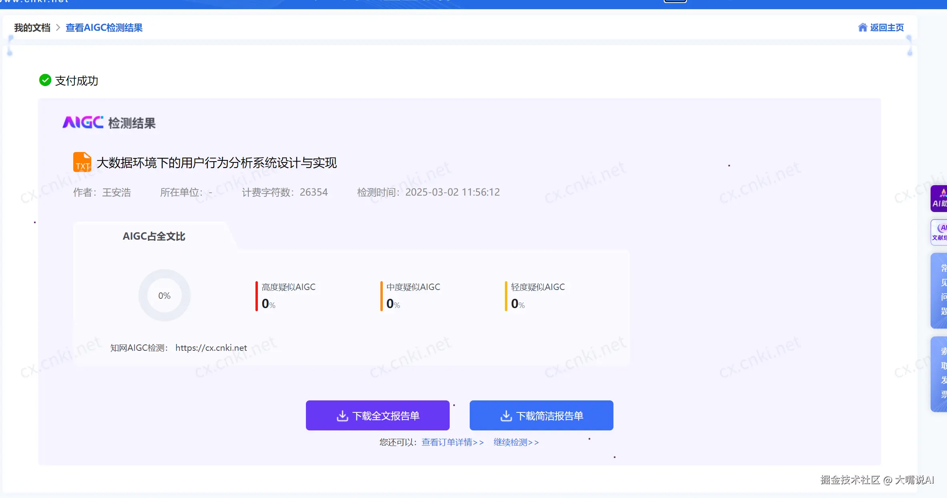Click the document title 大数据环境下的用户行为分析系统设计与实现
Image resolution: width=947 pixels, height=498 pixels.
tap(217, 163)
